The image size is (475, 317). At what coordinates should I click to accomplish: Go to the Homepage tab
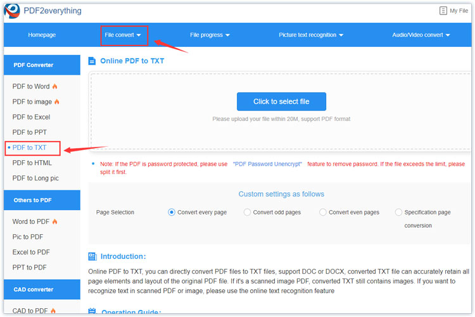point(42,35)
